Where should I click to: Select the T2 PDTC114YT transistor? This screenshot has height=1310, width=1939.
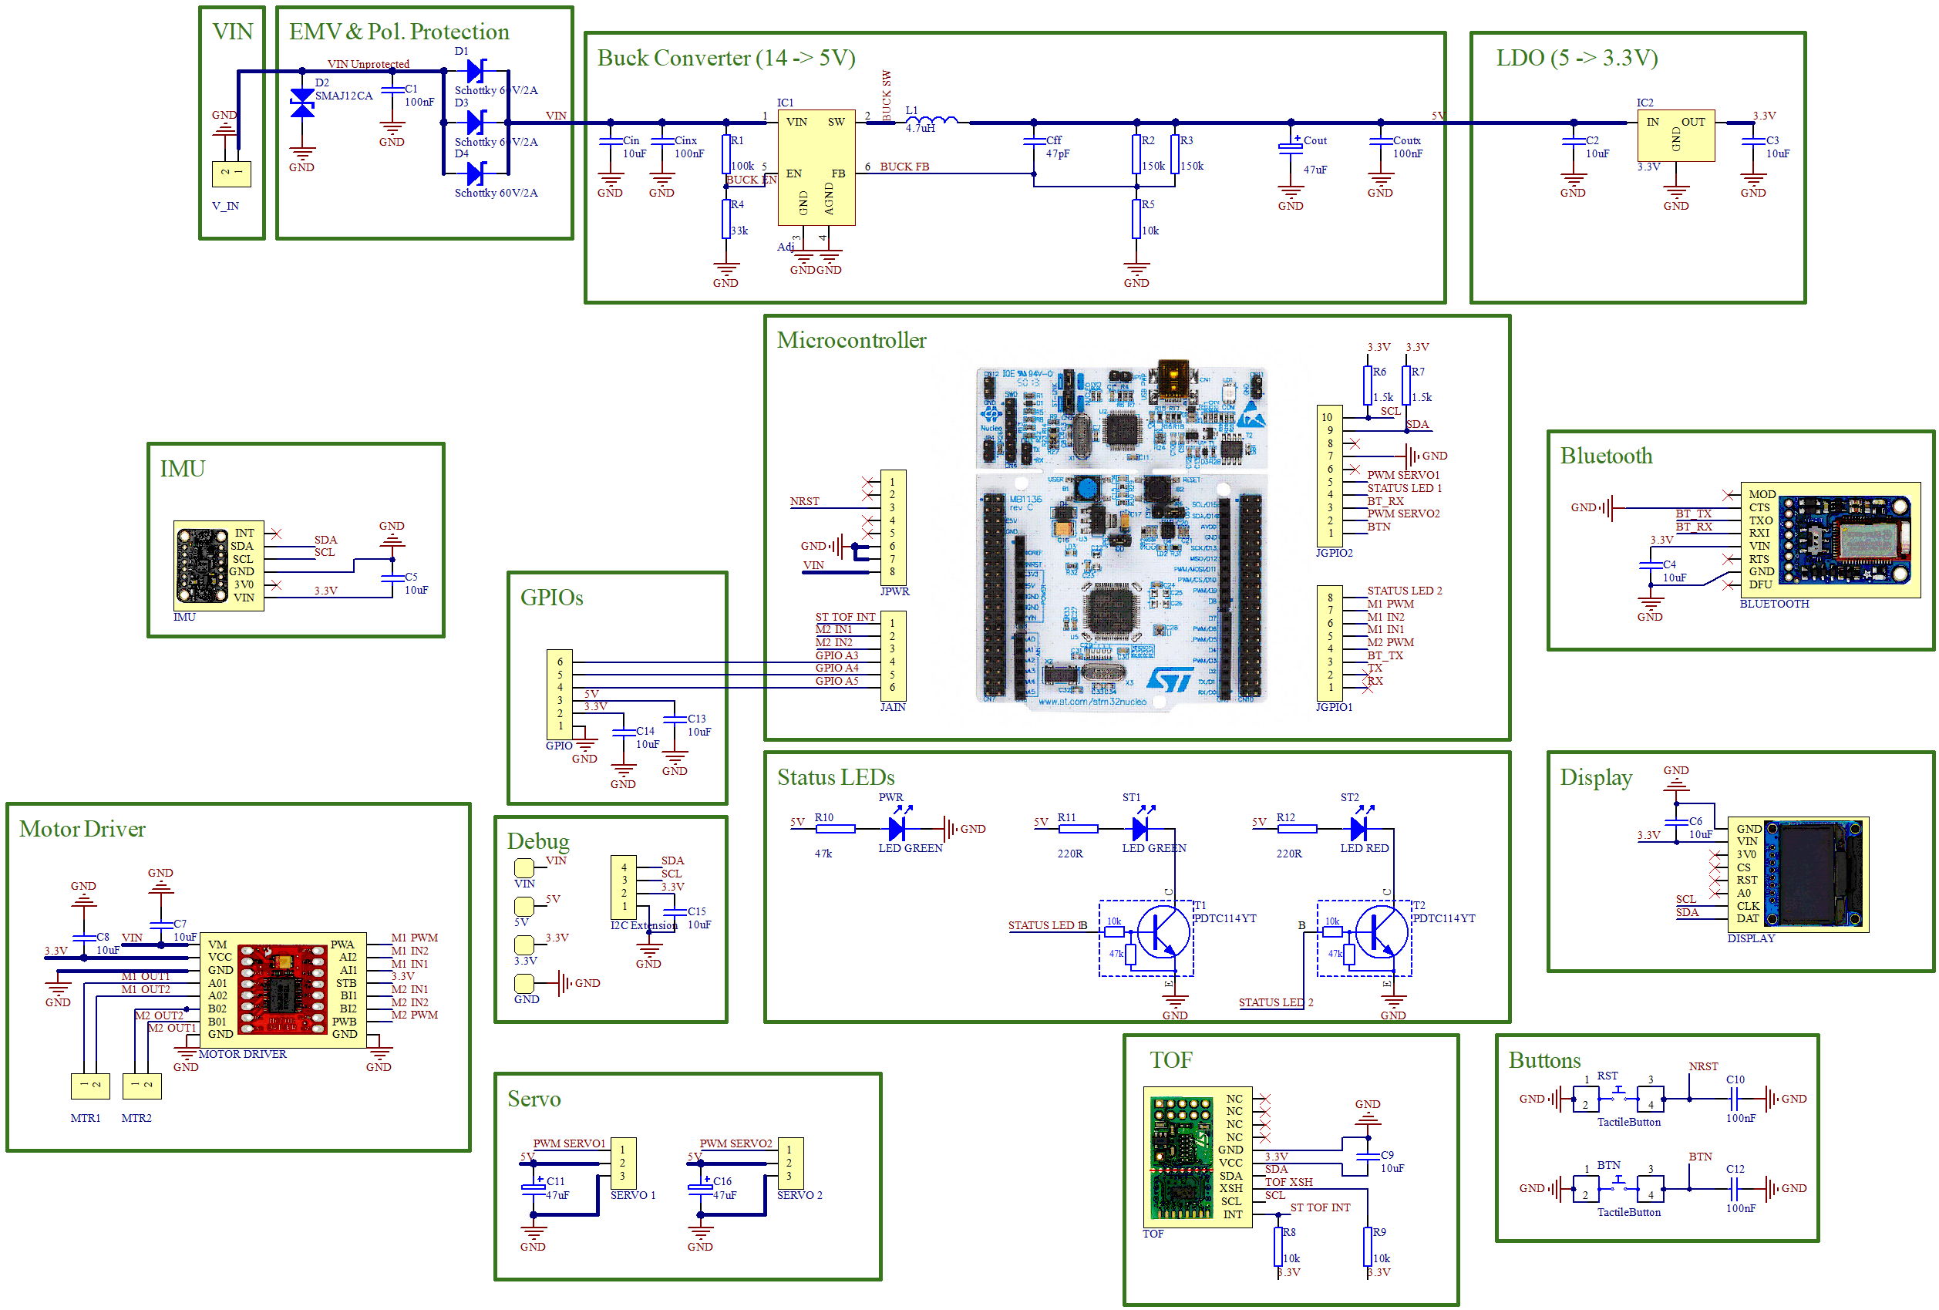[x=1364, y=938]
